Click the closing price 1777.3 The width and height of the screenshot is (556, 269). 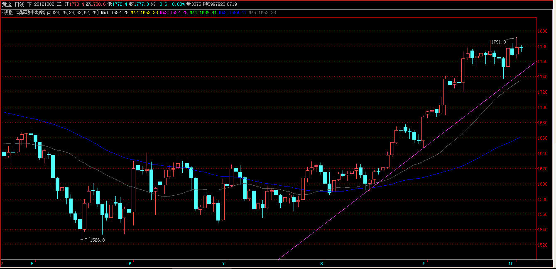pyautogui.click(x=141, y=4)
